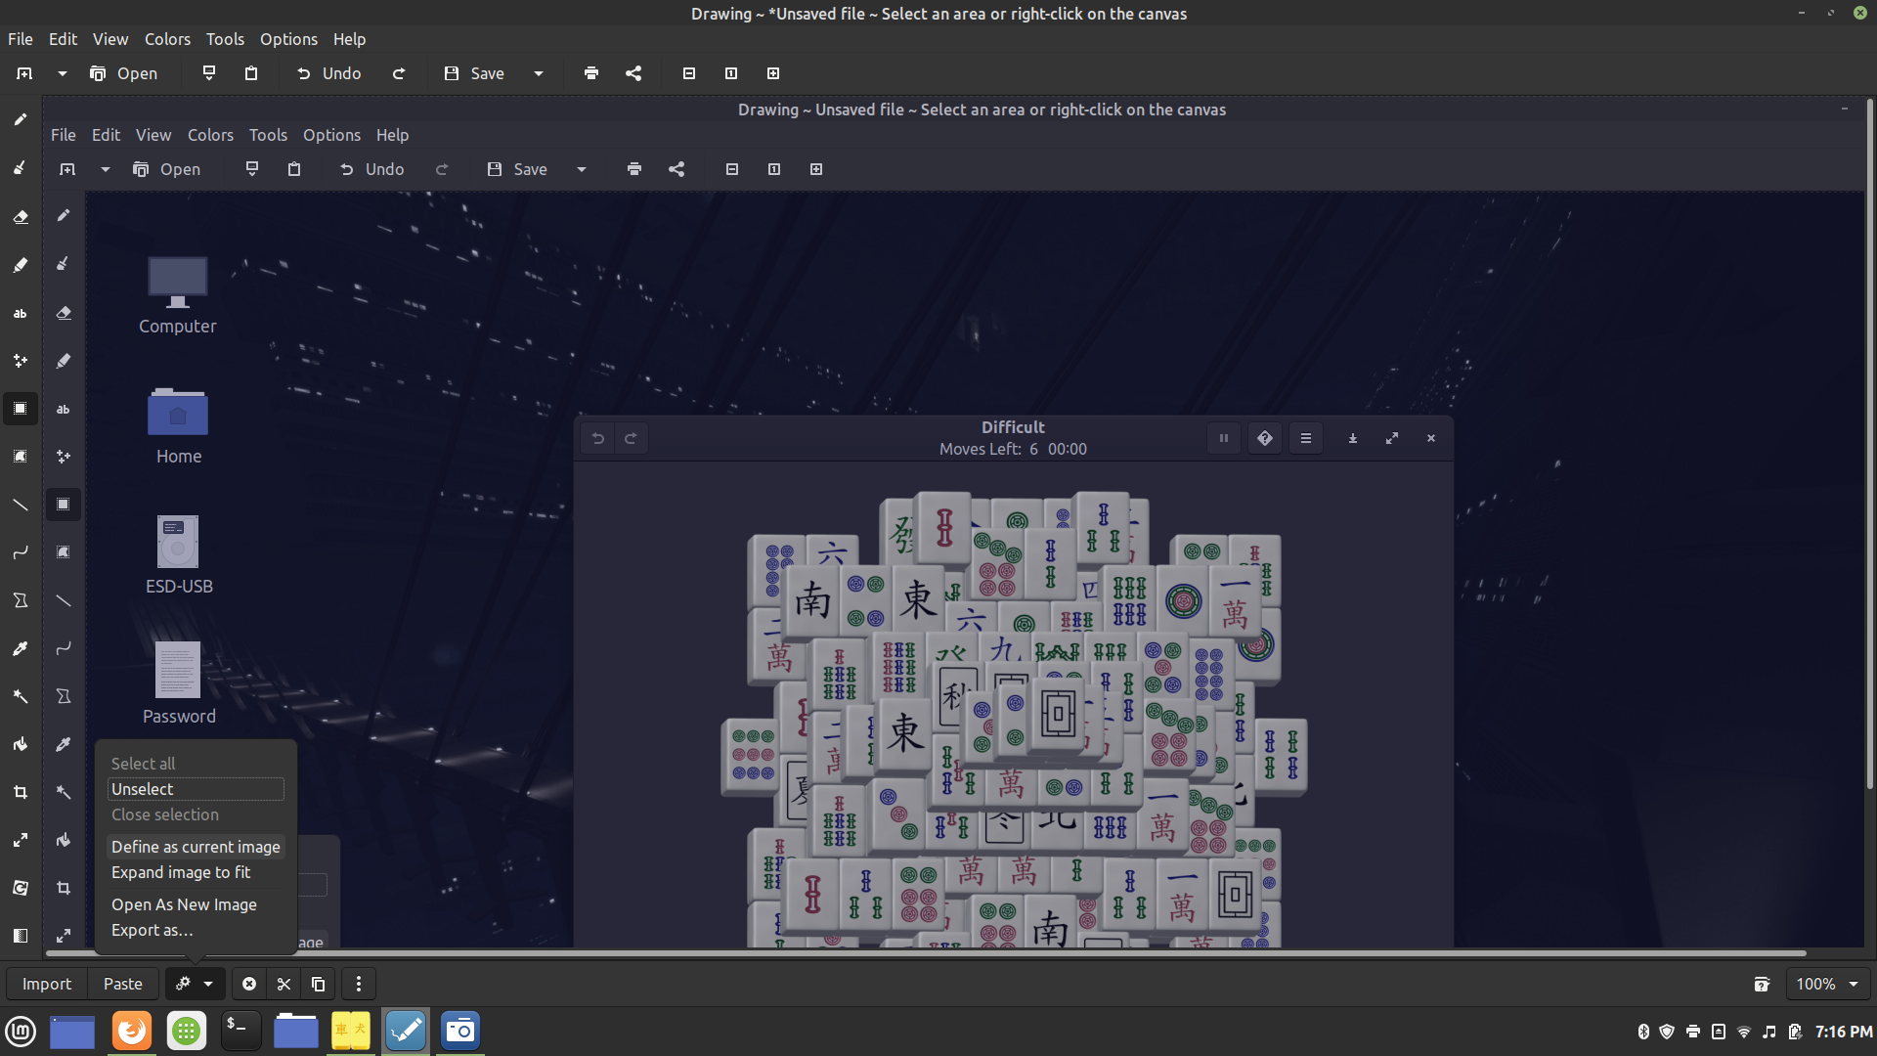Viewport: 1877px width, 1056px height.
Task: Choose Export as from the context menu
Action: coord(153,930)
